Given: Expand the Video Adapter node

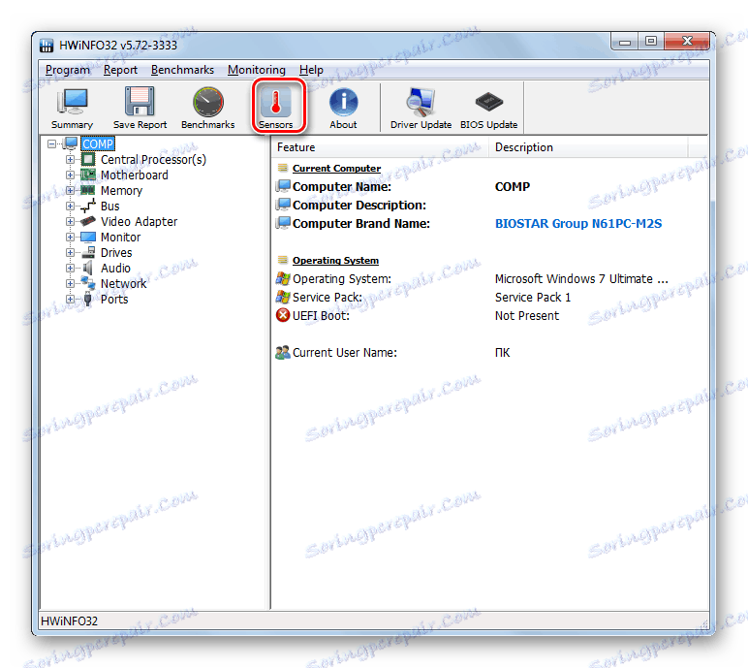Looking at the screenshot, I should [x=70, y=221].
